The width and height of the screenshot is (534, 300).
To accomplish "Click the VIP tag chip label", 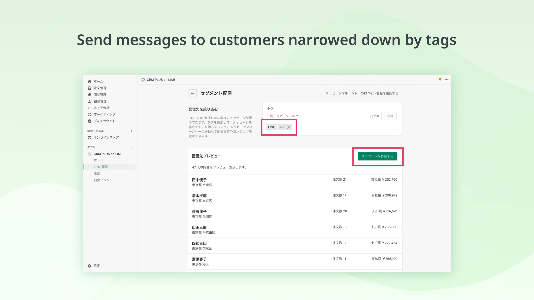I will (x=282, y=127).
